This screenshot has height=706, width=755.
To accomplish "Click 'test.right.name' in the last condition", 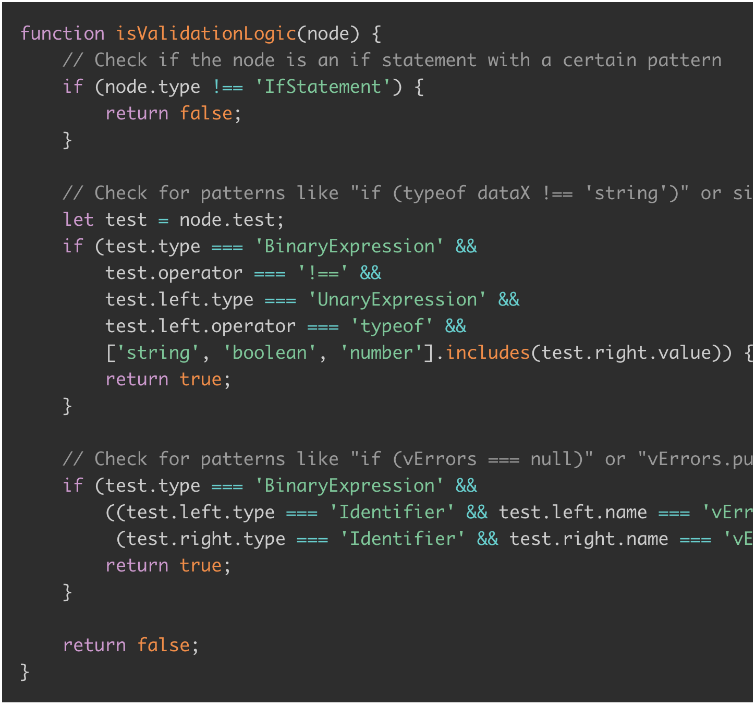I will [x=589, y=539].
